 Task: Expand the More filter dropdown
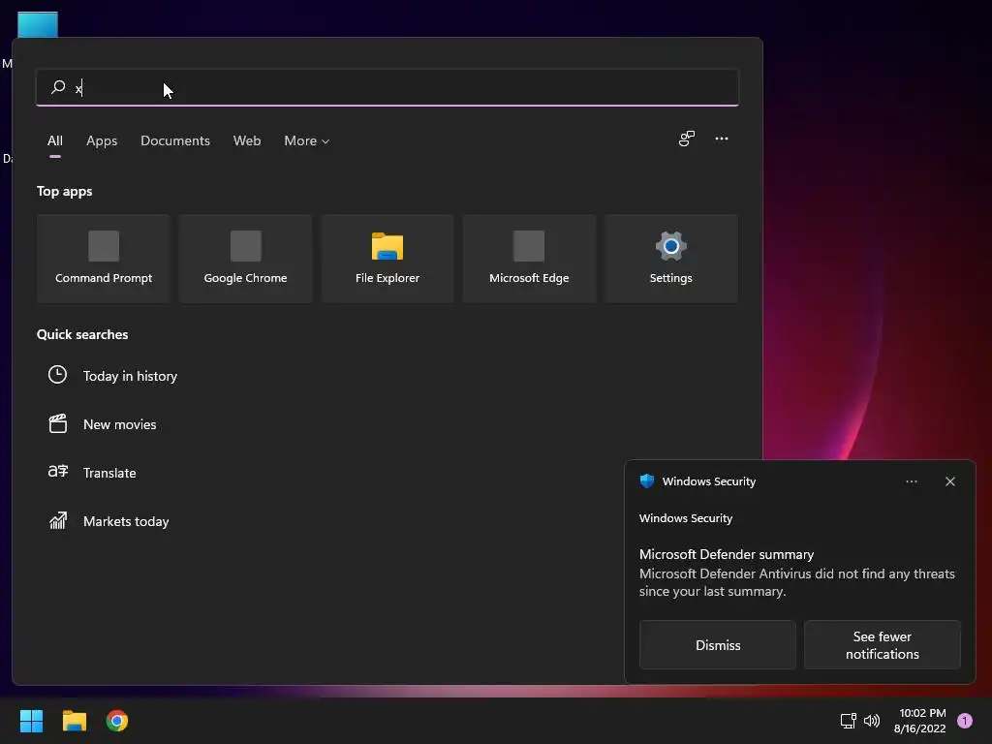[307, 141]
